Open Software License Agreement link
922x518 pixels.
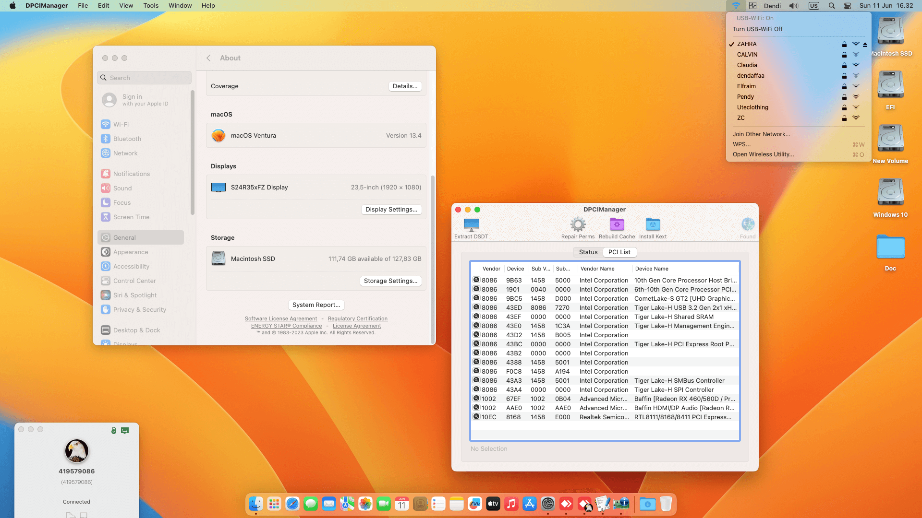281,319
